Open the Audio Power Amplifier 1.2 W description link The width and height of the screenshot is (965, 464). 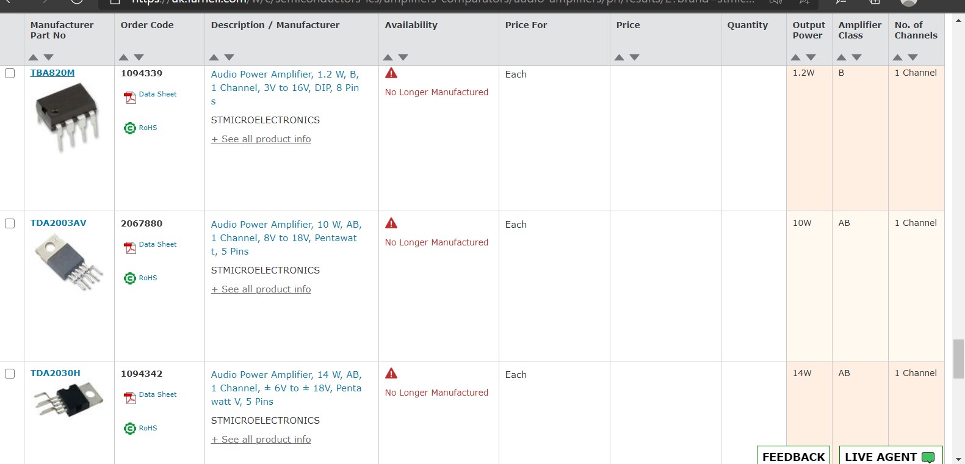[x=285, y=88]
